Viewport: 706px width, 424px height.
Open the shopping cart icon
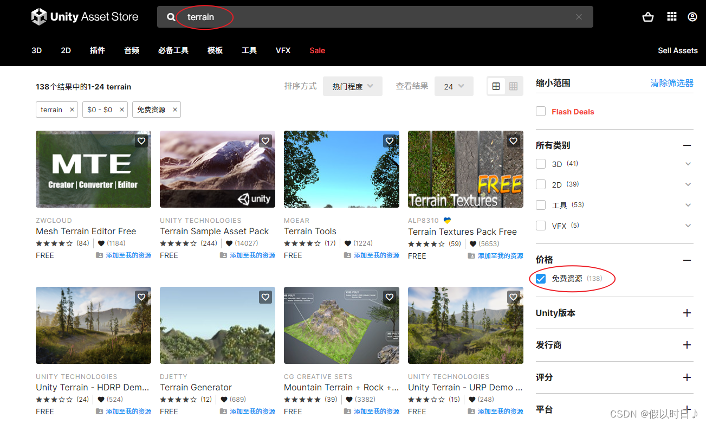pyautogui.click(x=647, y=17)
